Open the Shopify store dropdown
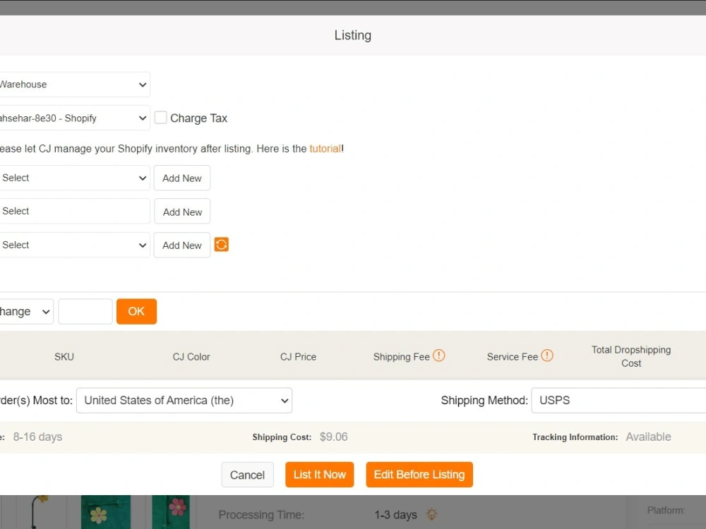 (73, 118)
